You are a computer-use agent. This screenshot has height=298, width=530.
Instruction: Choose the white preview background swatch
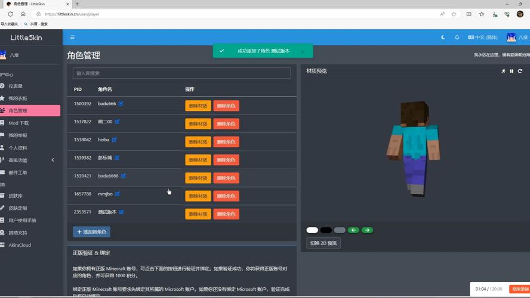pos(312,230)
